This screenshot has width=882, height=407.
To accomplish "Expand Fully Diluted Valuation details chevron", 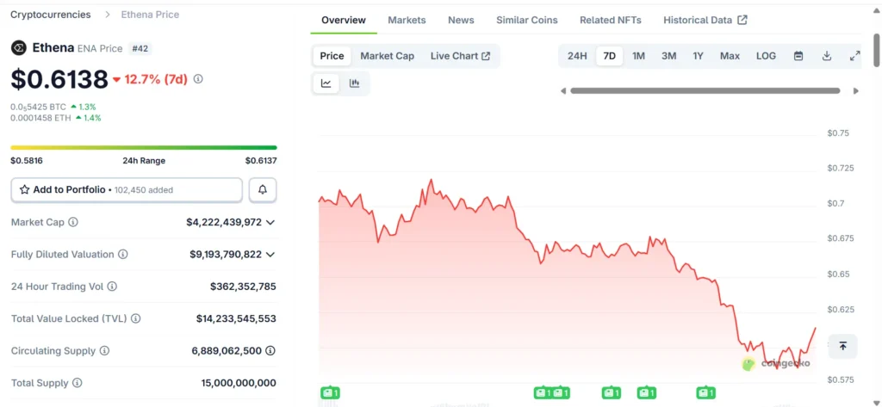I will pyautogui.click(x=270, y=254).
